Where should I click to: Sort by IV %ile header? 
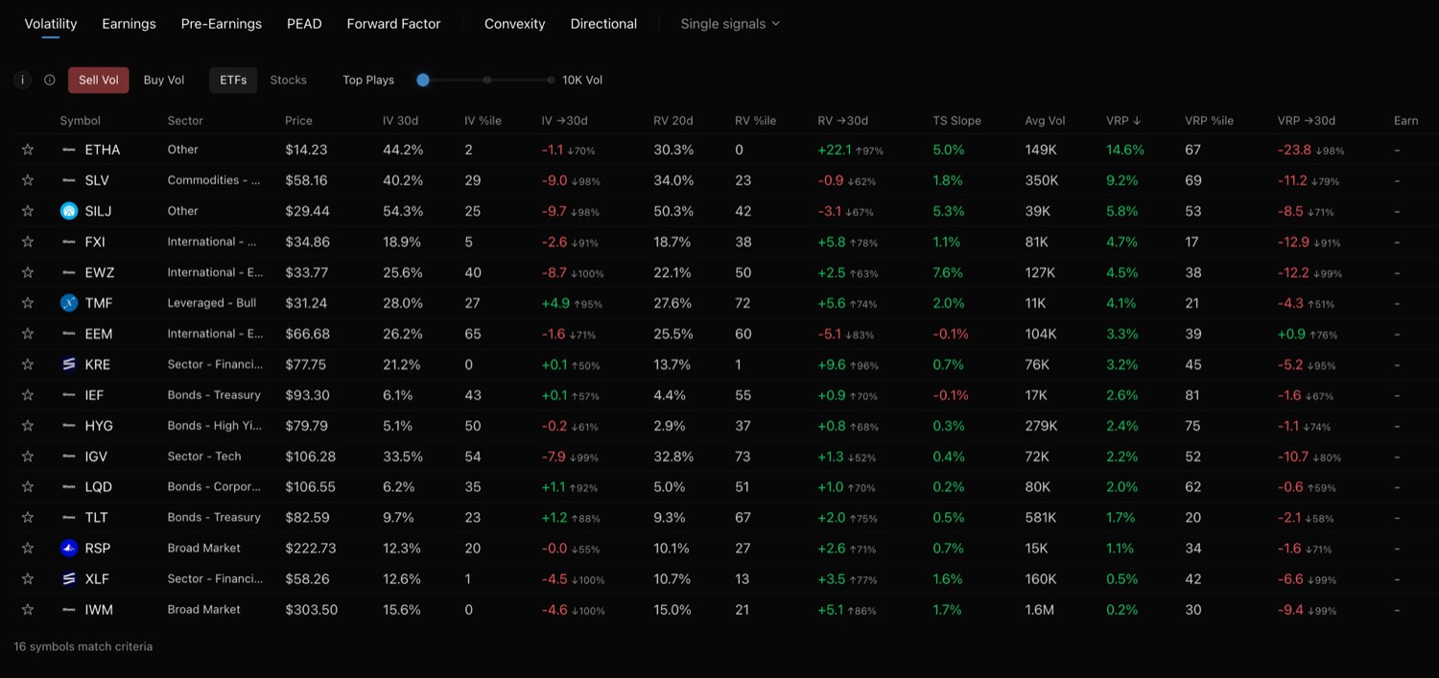point(483,121)
